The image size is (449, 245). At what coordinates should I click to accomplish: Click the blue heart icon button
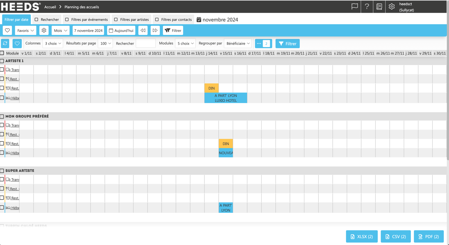click(x=17, y=43)
